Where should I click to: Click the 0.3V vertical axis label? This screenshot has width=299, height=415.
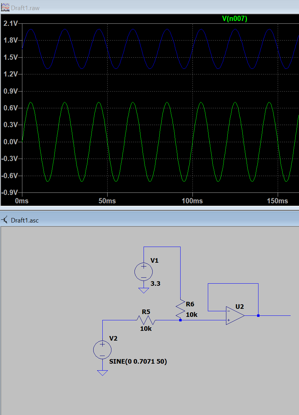(10, 125)
